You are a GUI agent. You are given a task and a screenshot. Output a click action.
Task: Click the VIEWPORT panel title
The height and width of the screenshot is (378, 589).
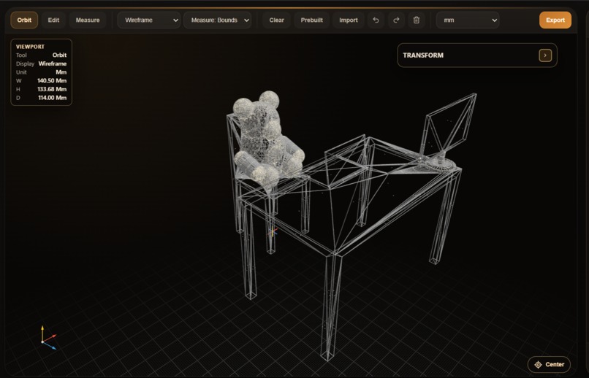[30, 47]
